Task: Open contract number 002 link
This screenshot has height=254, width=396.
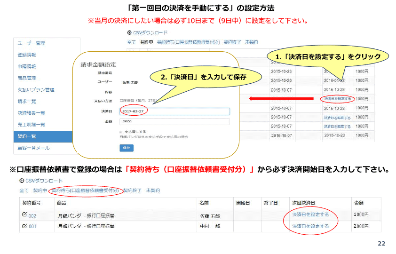Action: pos(32,215)
